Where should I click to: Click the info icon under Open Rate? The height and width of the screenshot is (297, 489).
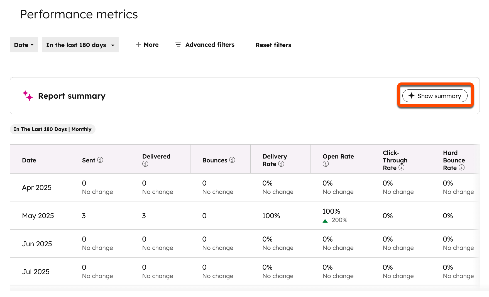326,164
